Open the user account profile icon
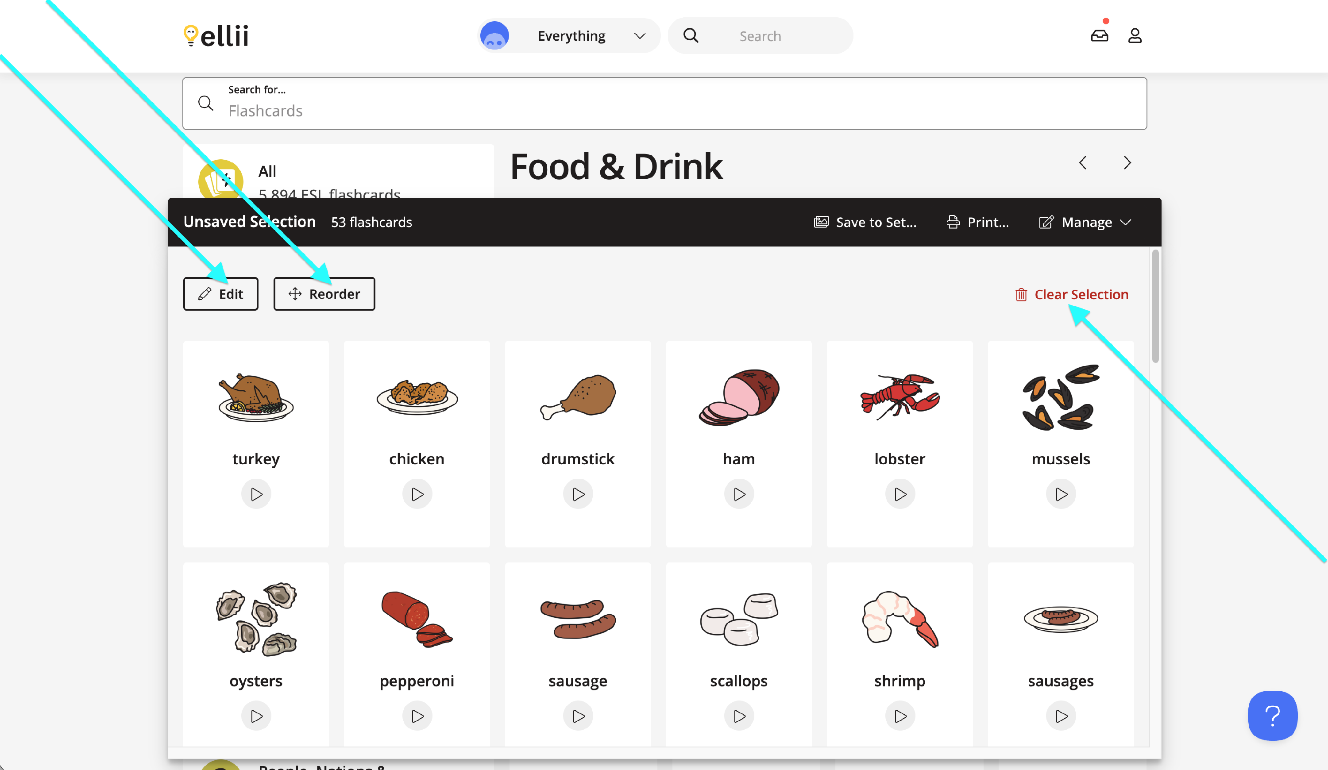Viewport: 1328px width, 770px height. (x=1135, y=36)
